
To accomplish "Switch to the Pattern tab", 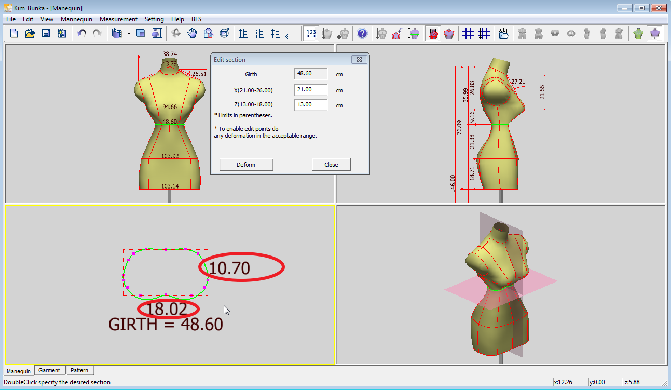I will click(x=79, y=370).
